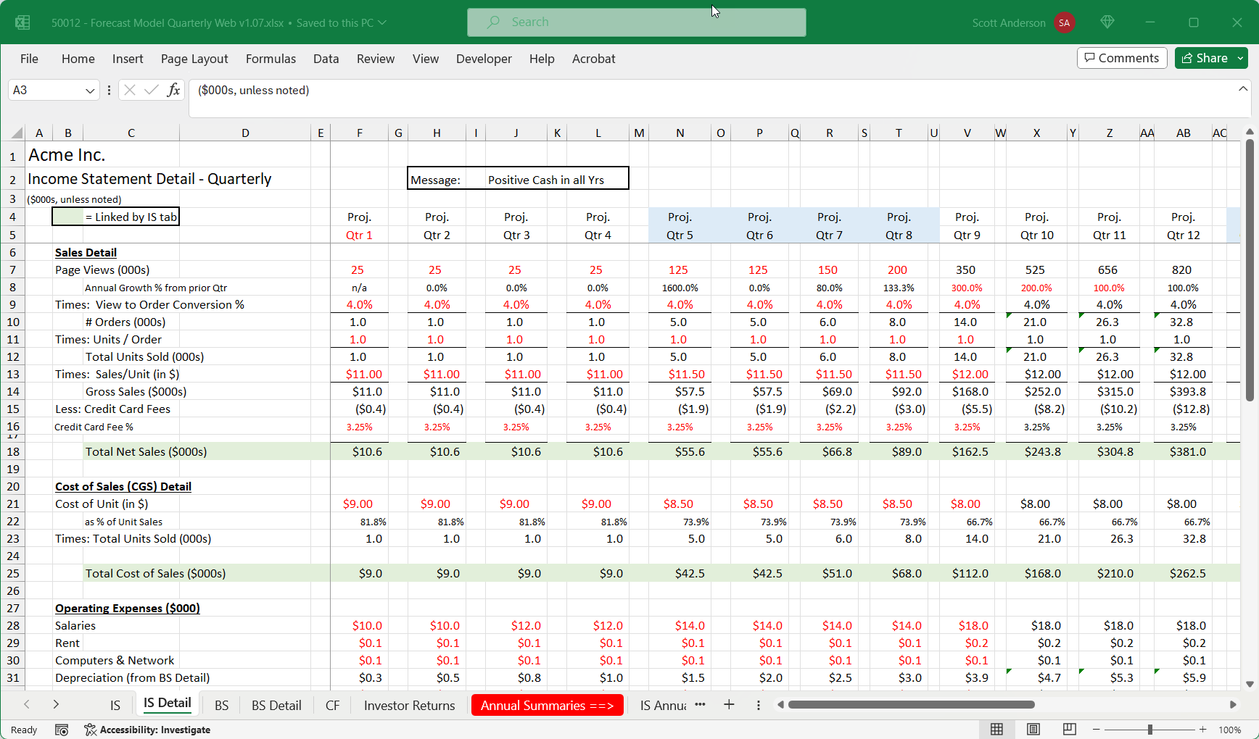Image resolution: width=1259 pixels, height=739 pixels.
Task: Switch to Investor Returns sheet tab
Action: click(x=410, y=705)
